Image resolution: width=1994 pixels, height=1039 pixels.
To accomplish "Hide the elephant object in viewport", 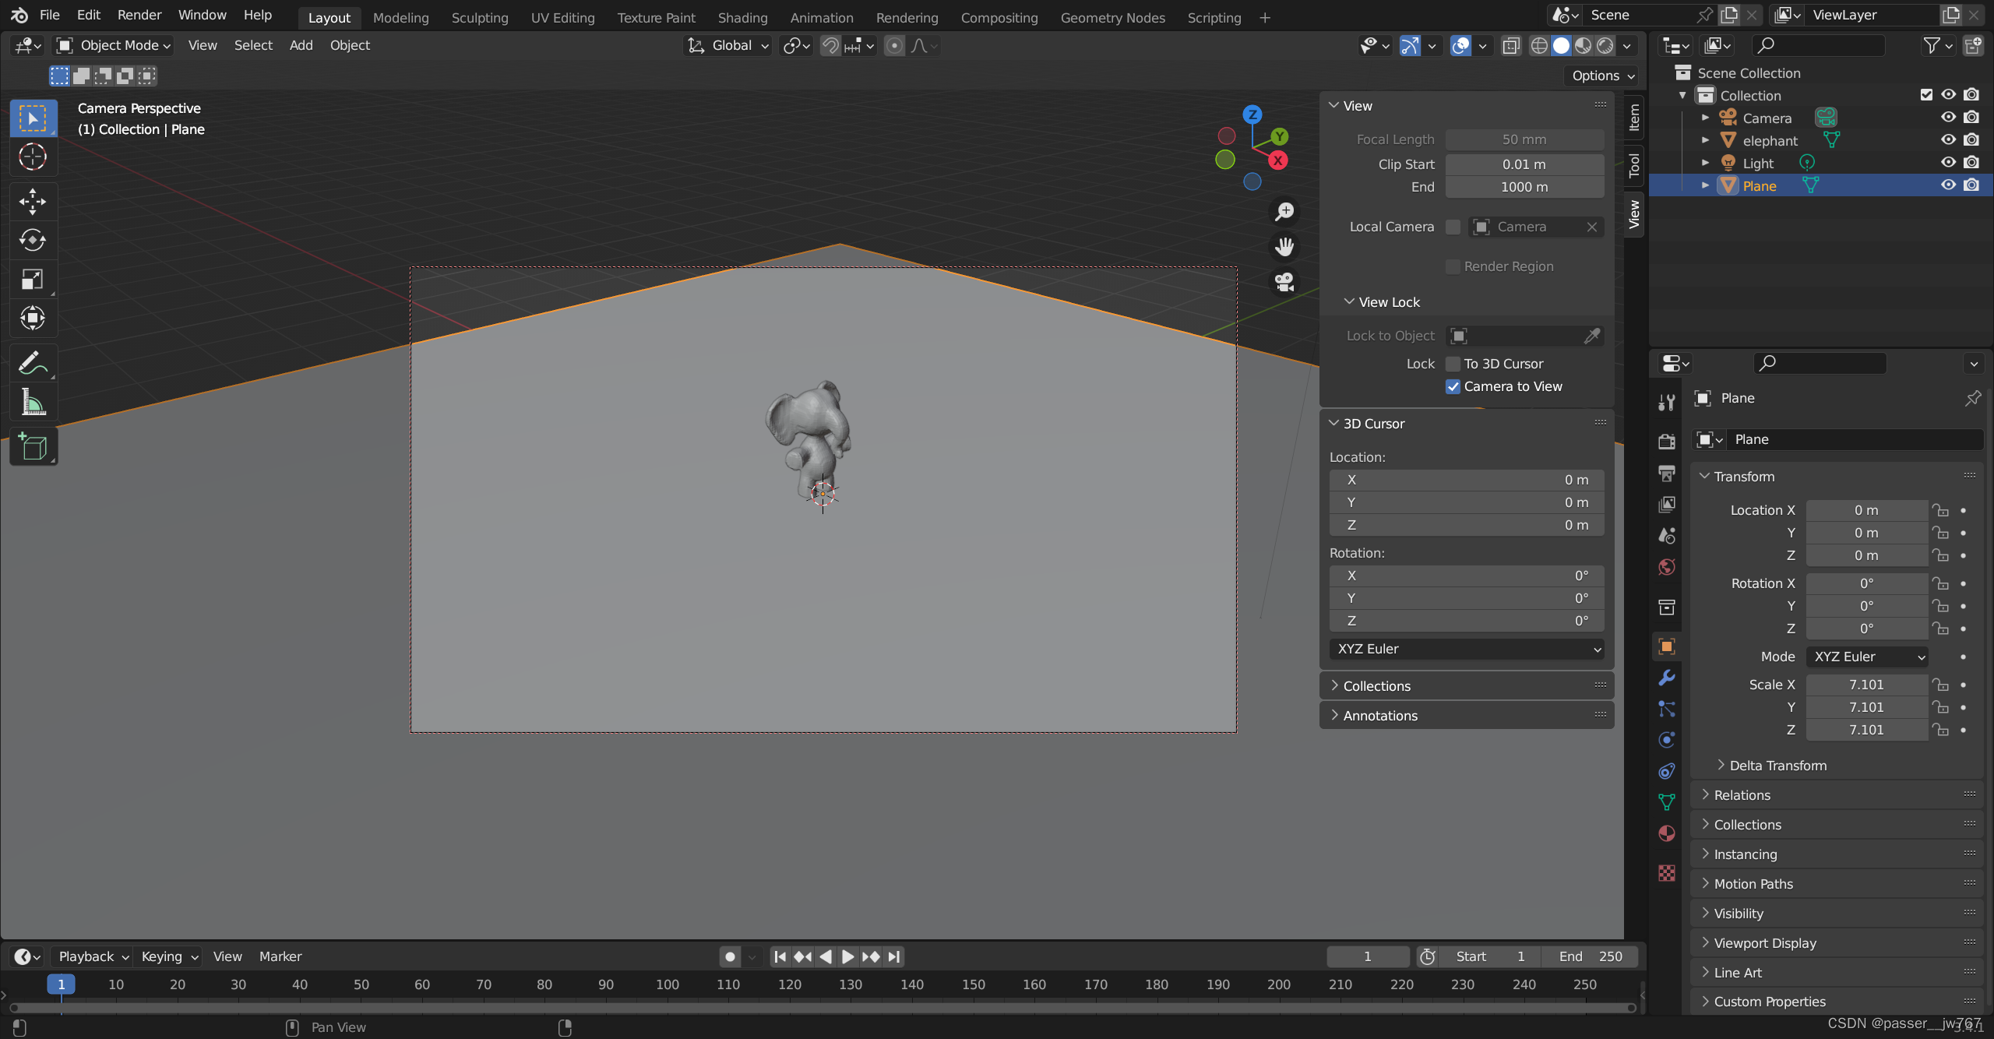I will tap(1948, 140).
